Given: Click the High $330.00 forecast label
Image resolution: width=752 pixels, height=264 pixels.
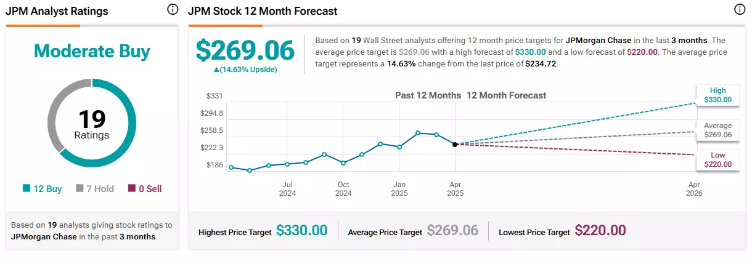Looking at the screenshot, I should point(718,94).
